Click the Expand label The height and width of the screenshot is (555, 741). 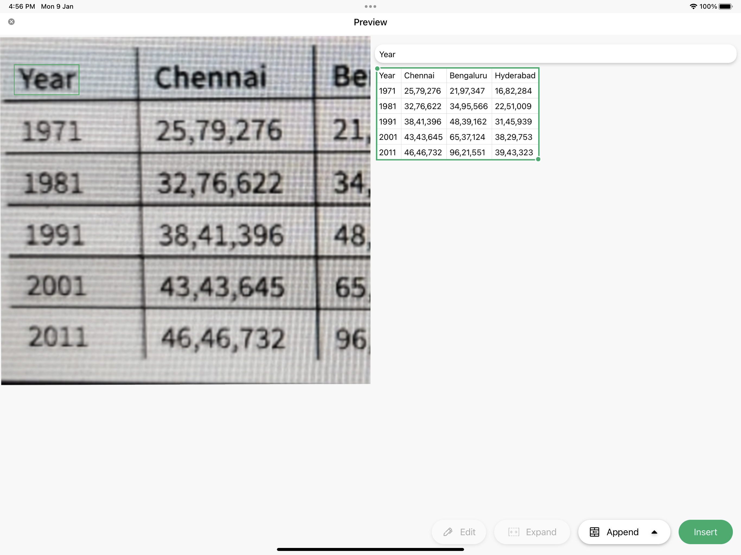coord(541,532)
